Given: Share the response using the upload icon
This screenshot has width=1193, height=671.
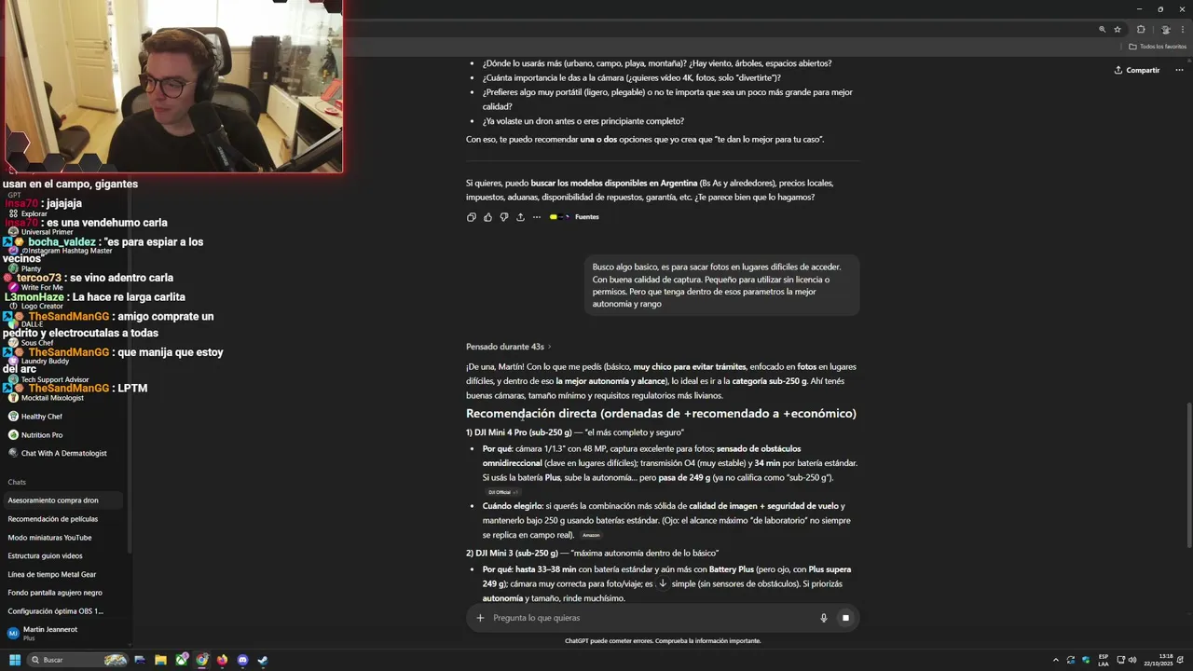Looking at the screenshot, I should (520, 217).
